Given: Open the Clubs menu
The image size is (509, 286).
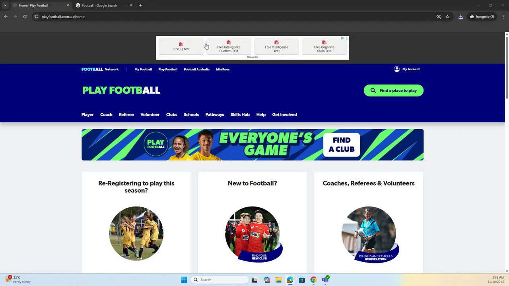Looking at the screenshot, I should pyautogui.click(x=172, y=115).
